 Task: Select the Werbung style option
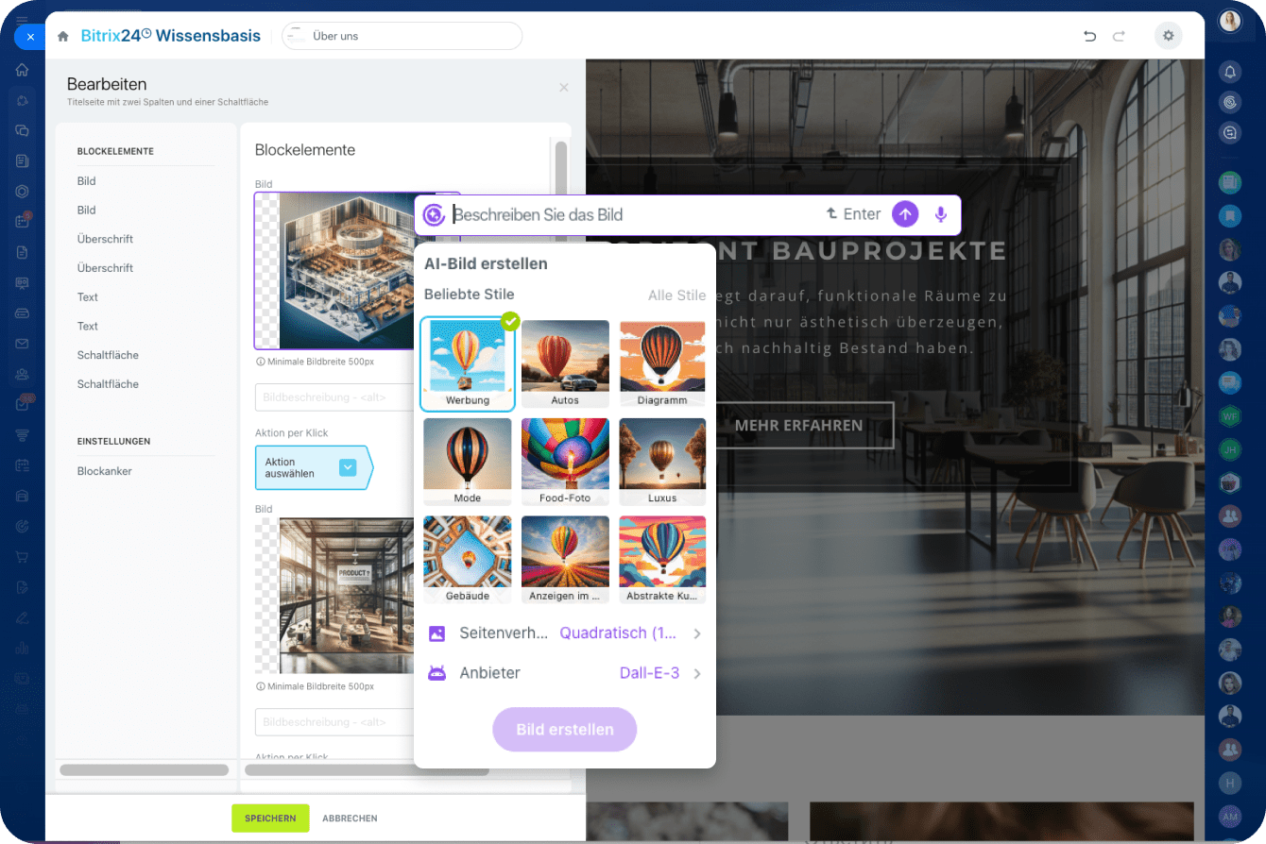point(468,364)
